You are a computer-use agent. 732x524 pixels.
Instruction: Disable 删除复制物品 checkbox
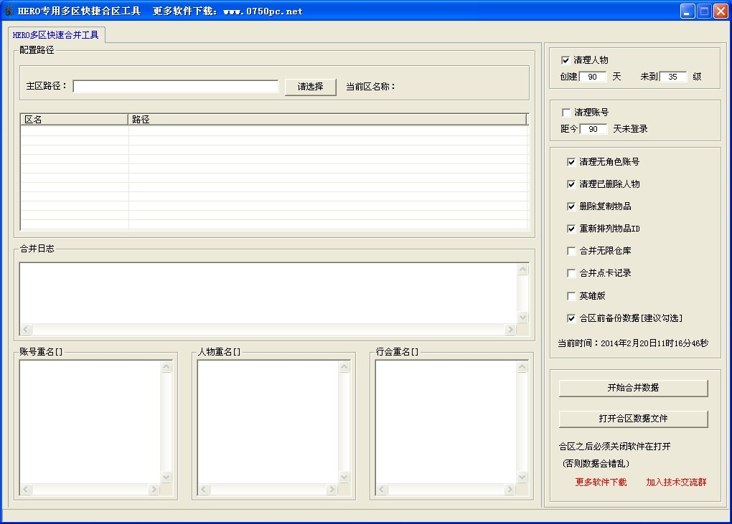point(571,206)
